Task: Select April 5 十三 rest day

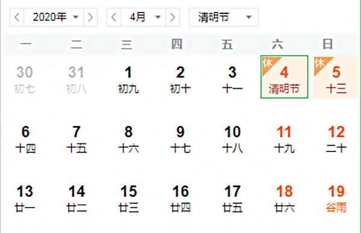Action: coord(336,77)
